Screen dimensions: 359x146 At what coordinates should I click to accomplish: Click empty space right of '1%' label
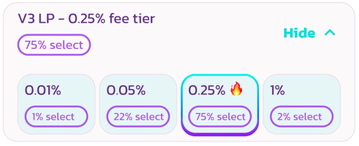click(x=313, y=90)
